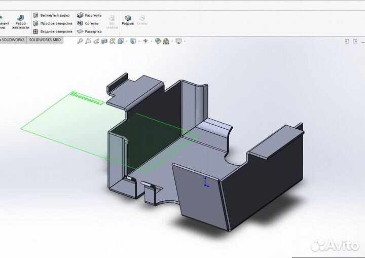This screenshot has height=258, width=365.
Task: Click the Previous View icon
Action: click(96, 41)
